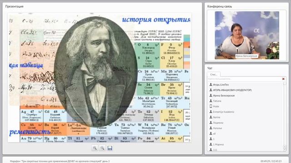Clear the user search with the red X
The height and width of the screenshot is (163, 291).
pyautogui.click(x=283, y=79)
